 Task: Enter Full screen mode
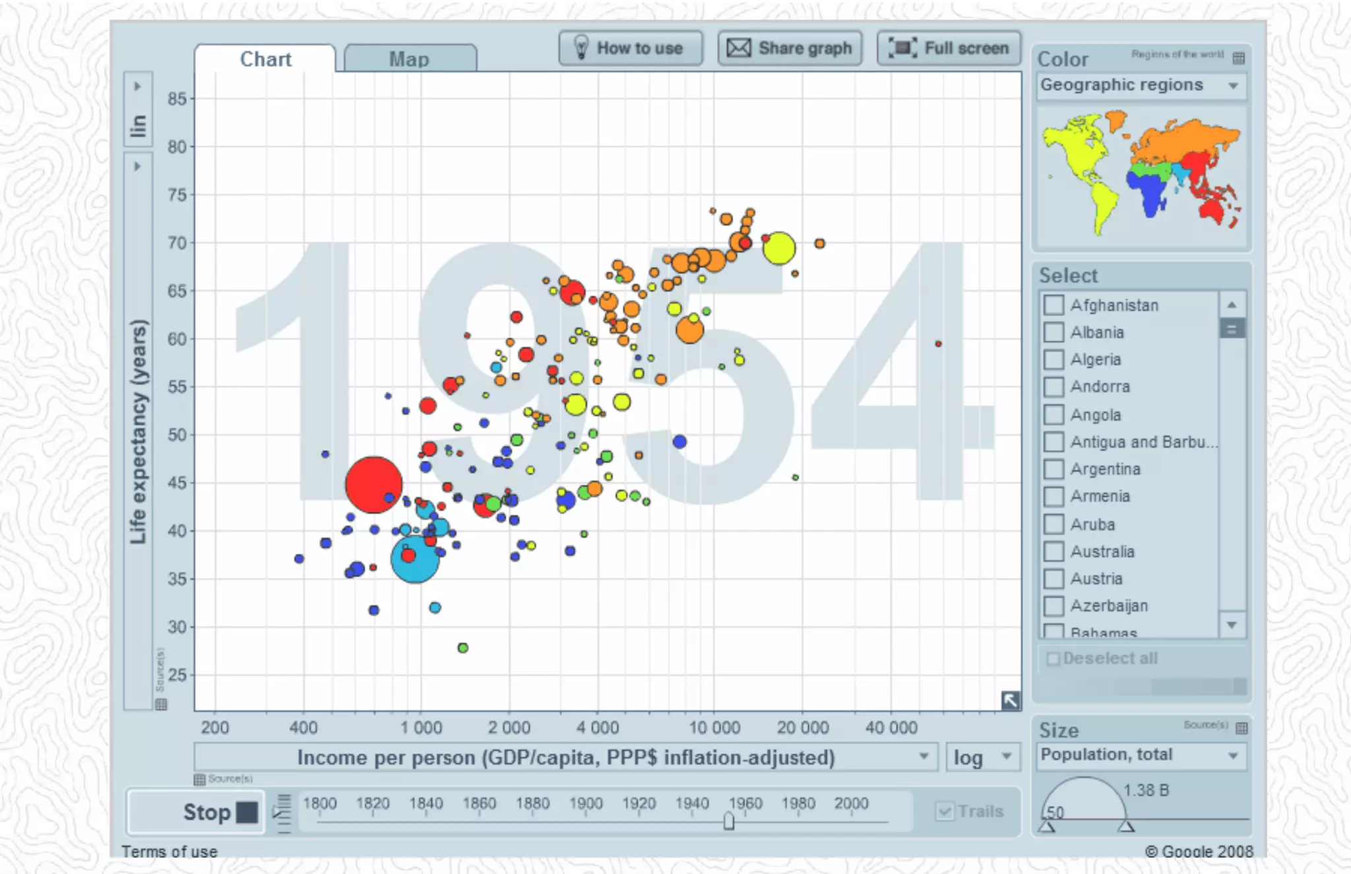point(949,48)
